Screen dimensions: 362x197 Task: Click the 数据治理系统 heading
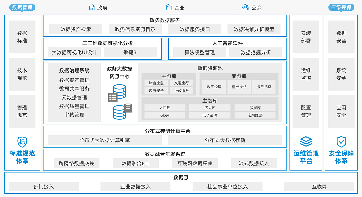74,70
